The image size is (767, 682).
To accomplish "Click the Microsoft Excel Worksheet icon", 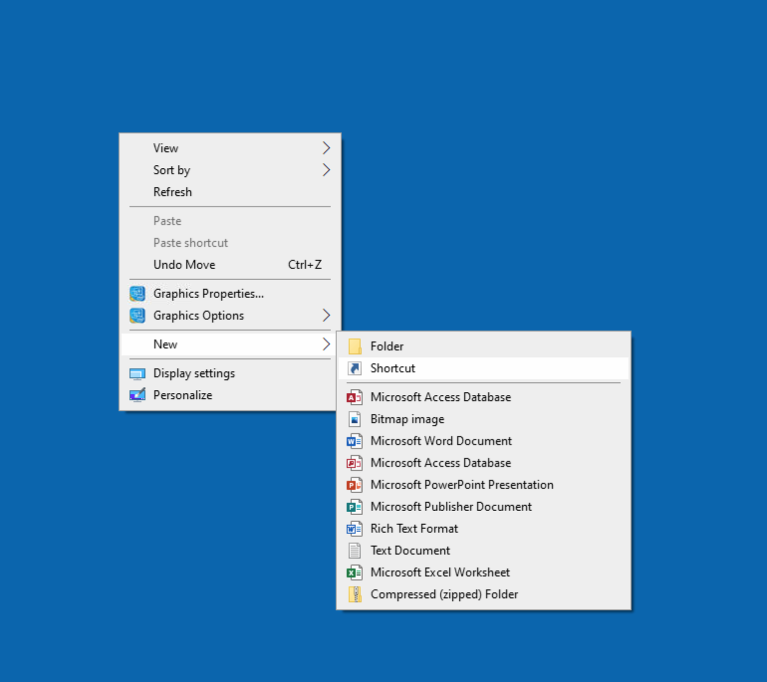I will click(x=354, y=572).
